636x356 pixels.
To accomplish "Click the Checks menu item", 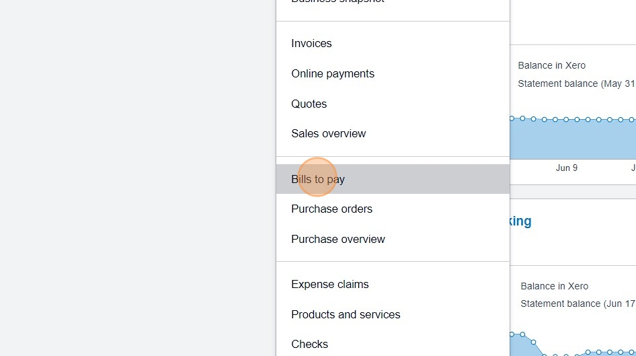I will click(x=309, y=344).
